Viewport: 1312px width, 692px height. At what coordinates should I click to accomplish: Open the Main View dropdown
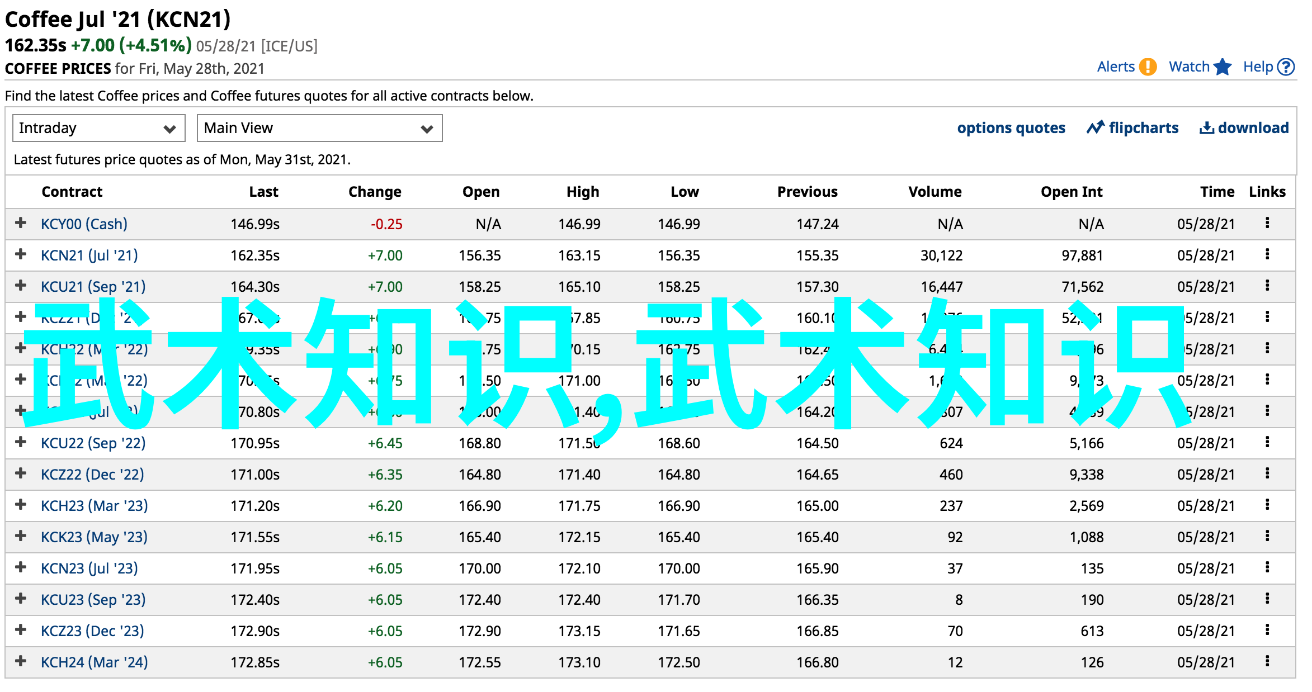pyautogui.click(x=319, y=128)
